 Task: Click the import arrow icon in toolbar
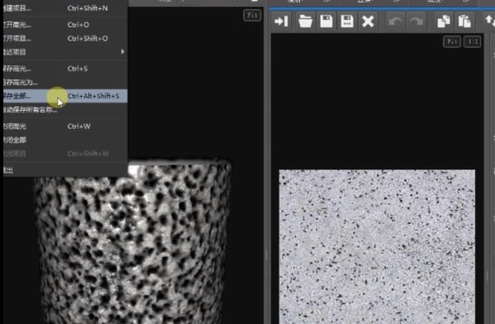pyautogui.click(x=281, y=21)
